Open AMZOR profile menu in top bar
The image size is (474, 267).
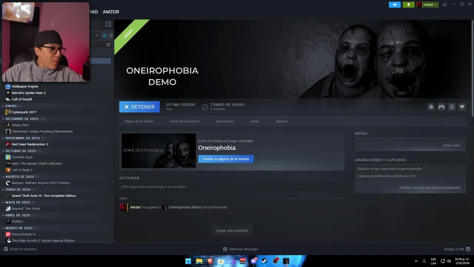tap(111, 12)
